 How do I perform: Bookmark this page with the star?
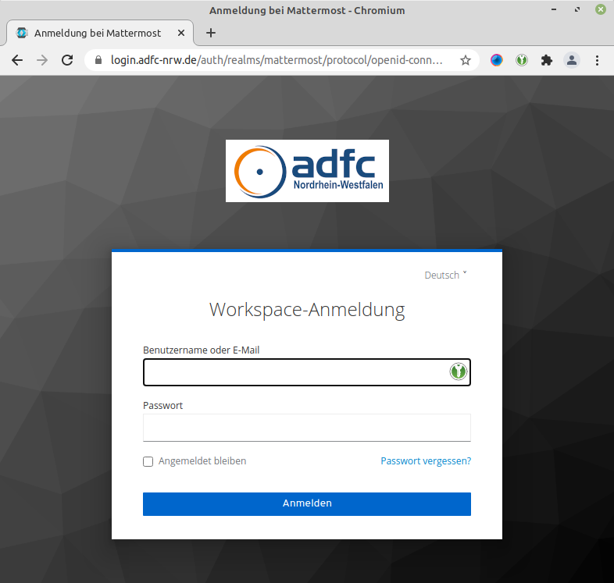(x=466, y=60)
